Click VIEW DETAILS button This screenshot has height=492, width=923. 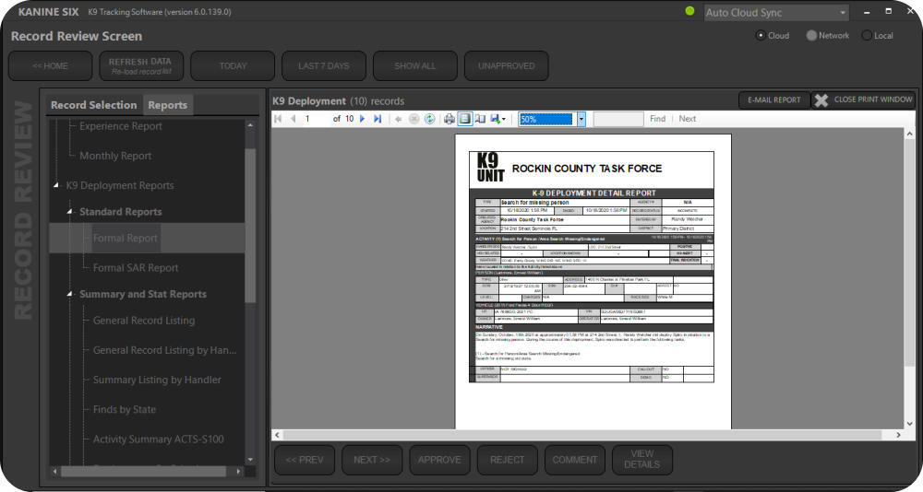[642, 460]
